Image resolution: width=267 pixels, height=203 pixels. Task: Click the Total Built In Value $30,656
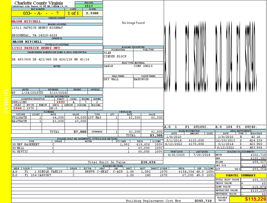(148, 162)
